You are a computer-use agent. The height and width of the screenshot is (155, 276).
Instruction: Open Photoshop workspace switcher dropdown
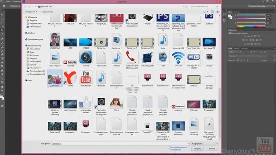(x=262, y=6)
